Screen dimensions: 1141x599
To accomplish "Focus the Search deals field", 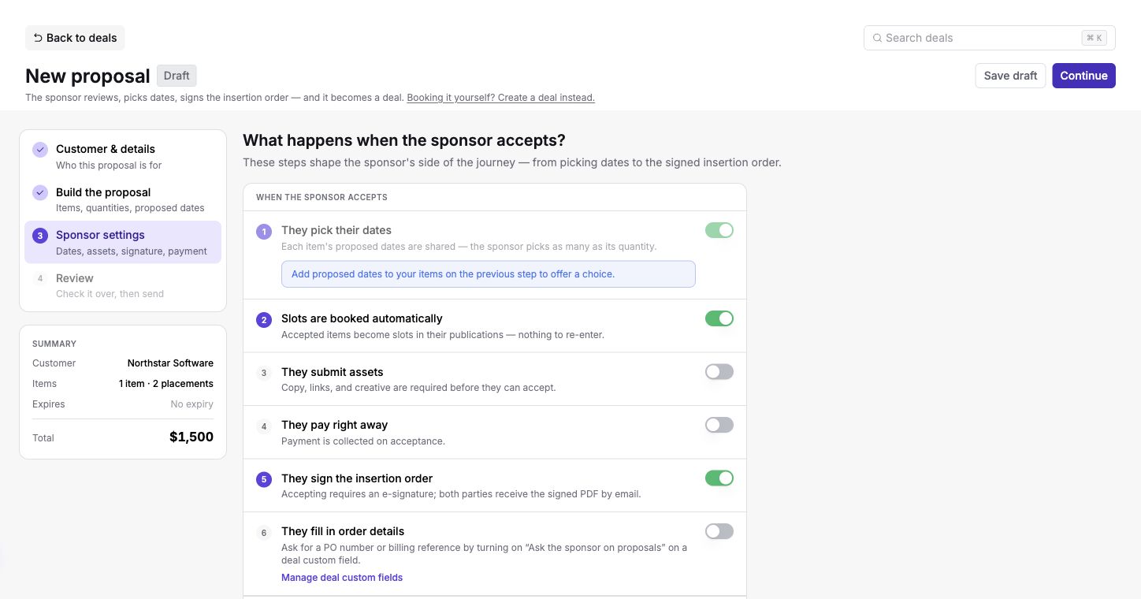I will pyautogui.click(x=989, y=38).
